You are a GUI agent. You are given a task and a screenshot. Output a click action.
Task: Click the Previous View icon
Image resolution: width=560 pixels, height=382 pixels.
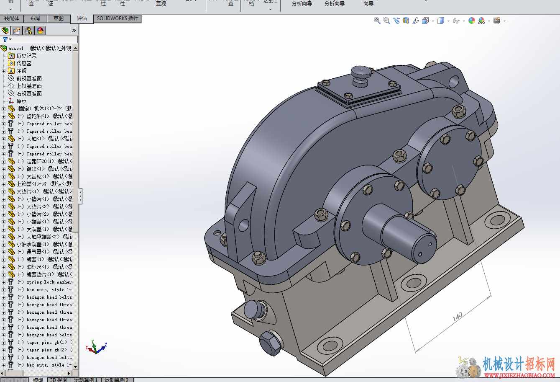click(396, 21)
